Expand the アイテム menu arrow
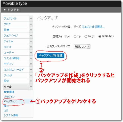The width and height of the screenshot is (123, 122). (31, 41)
